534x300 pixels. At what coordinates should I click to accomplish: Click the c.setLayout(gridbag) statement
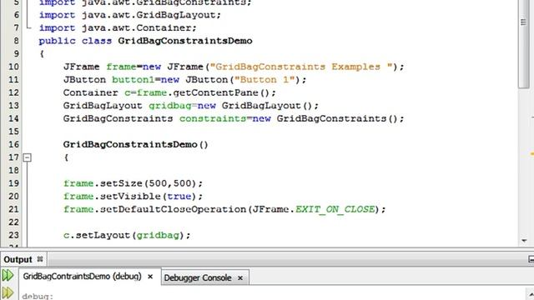[127, 235]
